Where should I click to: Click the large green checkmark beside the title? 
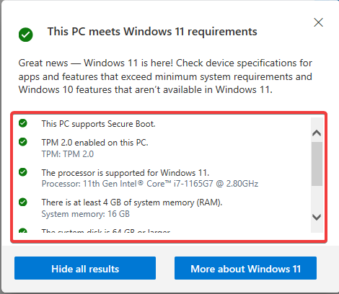tap(26, 35)
